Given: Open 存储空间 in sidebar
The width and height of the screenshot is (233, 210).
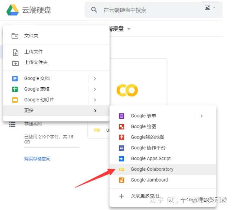Looking at the screenshot, I should [33, 124].
